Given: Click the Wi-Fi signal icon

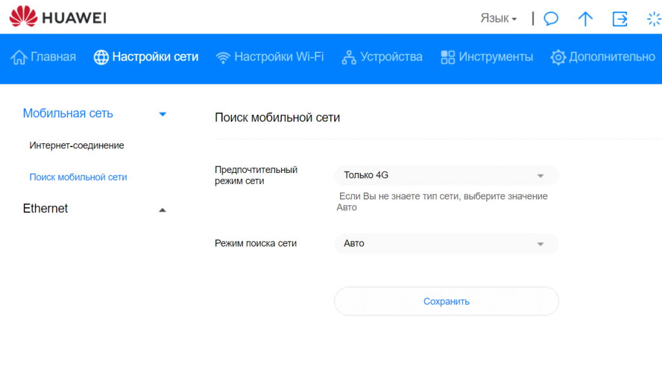Looking at the screenshot, I should point(223,57).
